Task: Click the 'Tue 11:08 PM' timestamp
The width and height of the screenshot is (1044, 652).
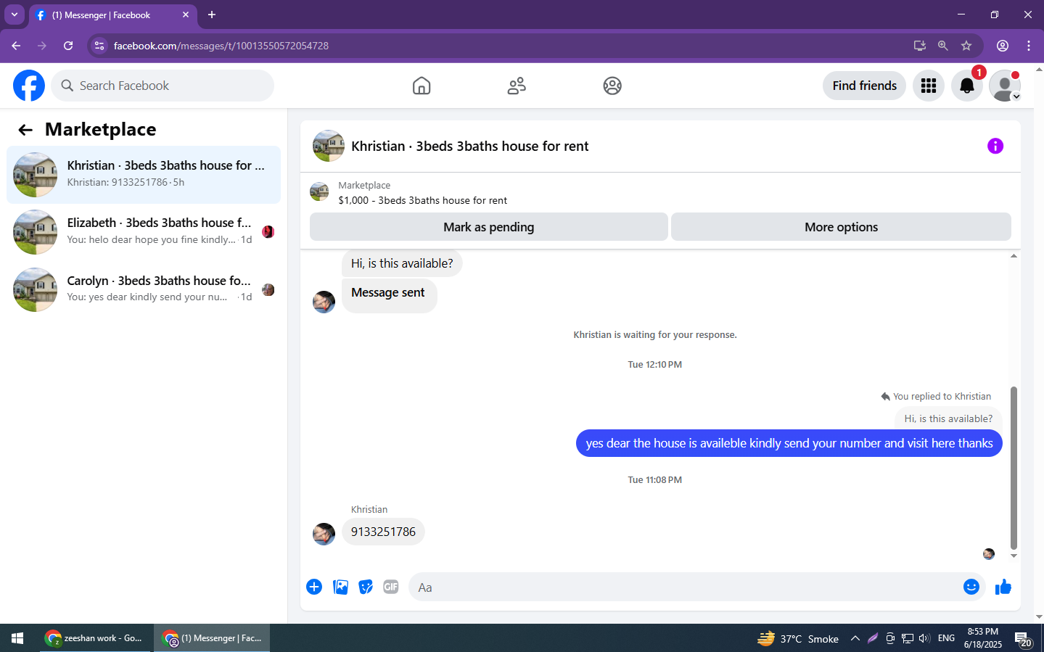Action: [x=655, y=480]
